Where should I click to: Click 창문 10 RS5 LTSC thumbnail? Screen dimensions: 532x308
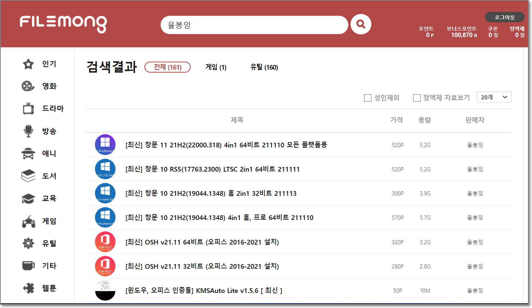click(x=105, y=169)
